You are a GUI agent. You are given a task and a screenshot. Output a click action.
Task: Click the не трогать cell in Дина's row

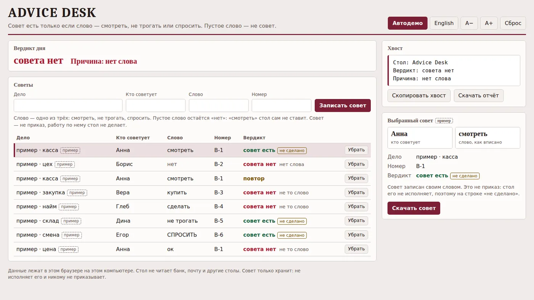182,221
